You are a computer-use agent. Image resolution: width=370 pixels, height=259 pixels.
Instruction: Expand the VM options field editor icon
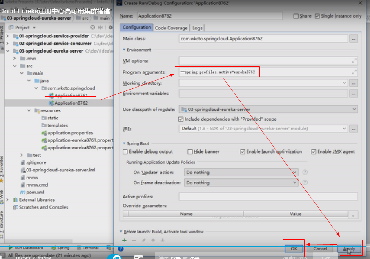(354, 61)
